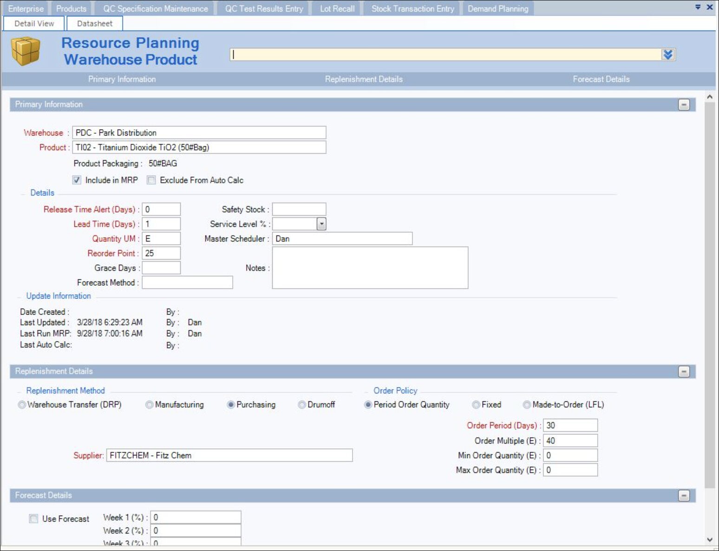Select Manufacturing replenishment method
Image resolution: width=719 pixels, height=551 pixels.
[x=150, y=405]
